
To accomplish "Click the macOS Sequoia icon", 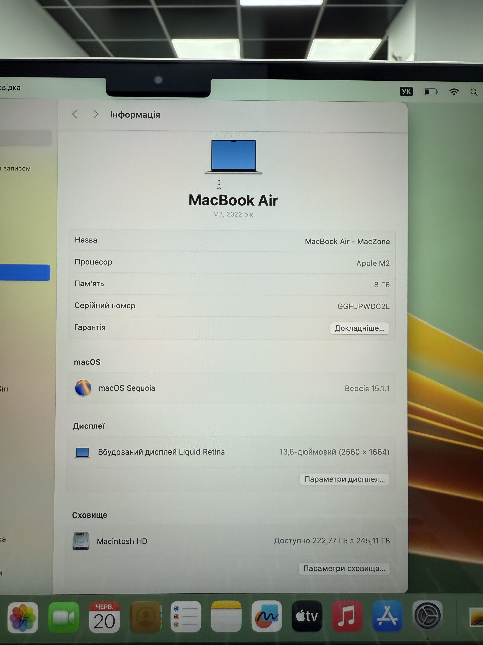I will click(83, 388).
